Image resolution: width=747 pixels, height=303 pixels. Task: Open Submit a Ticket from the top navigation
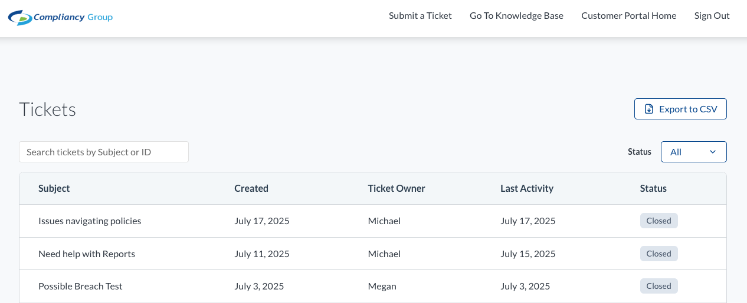[420, 16]
